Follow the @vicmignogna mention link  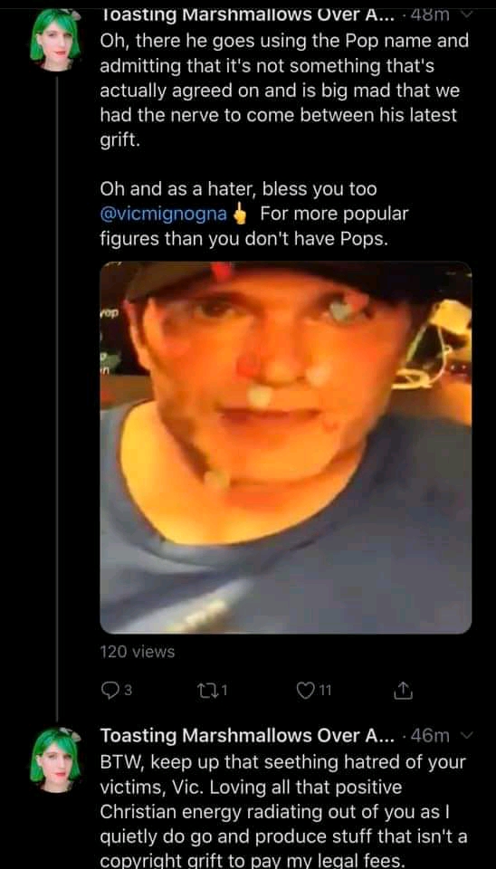tap(164, 215)
